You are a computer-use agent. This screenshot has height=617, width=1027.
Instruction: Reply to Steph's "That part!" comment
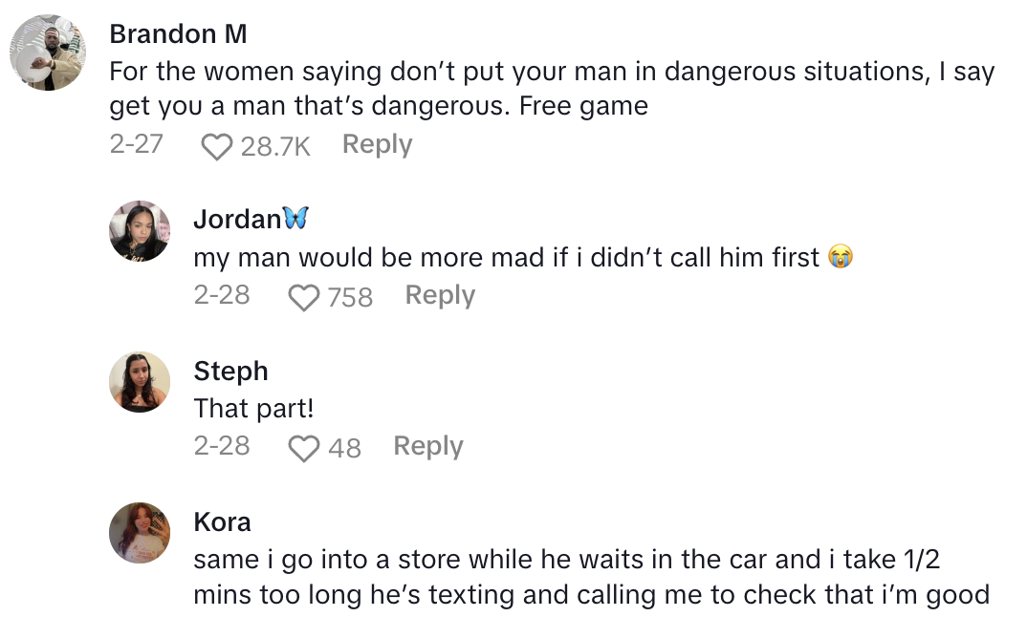(x=427, y=447)
